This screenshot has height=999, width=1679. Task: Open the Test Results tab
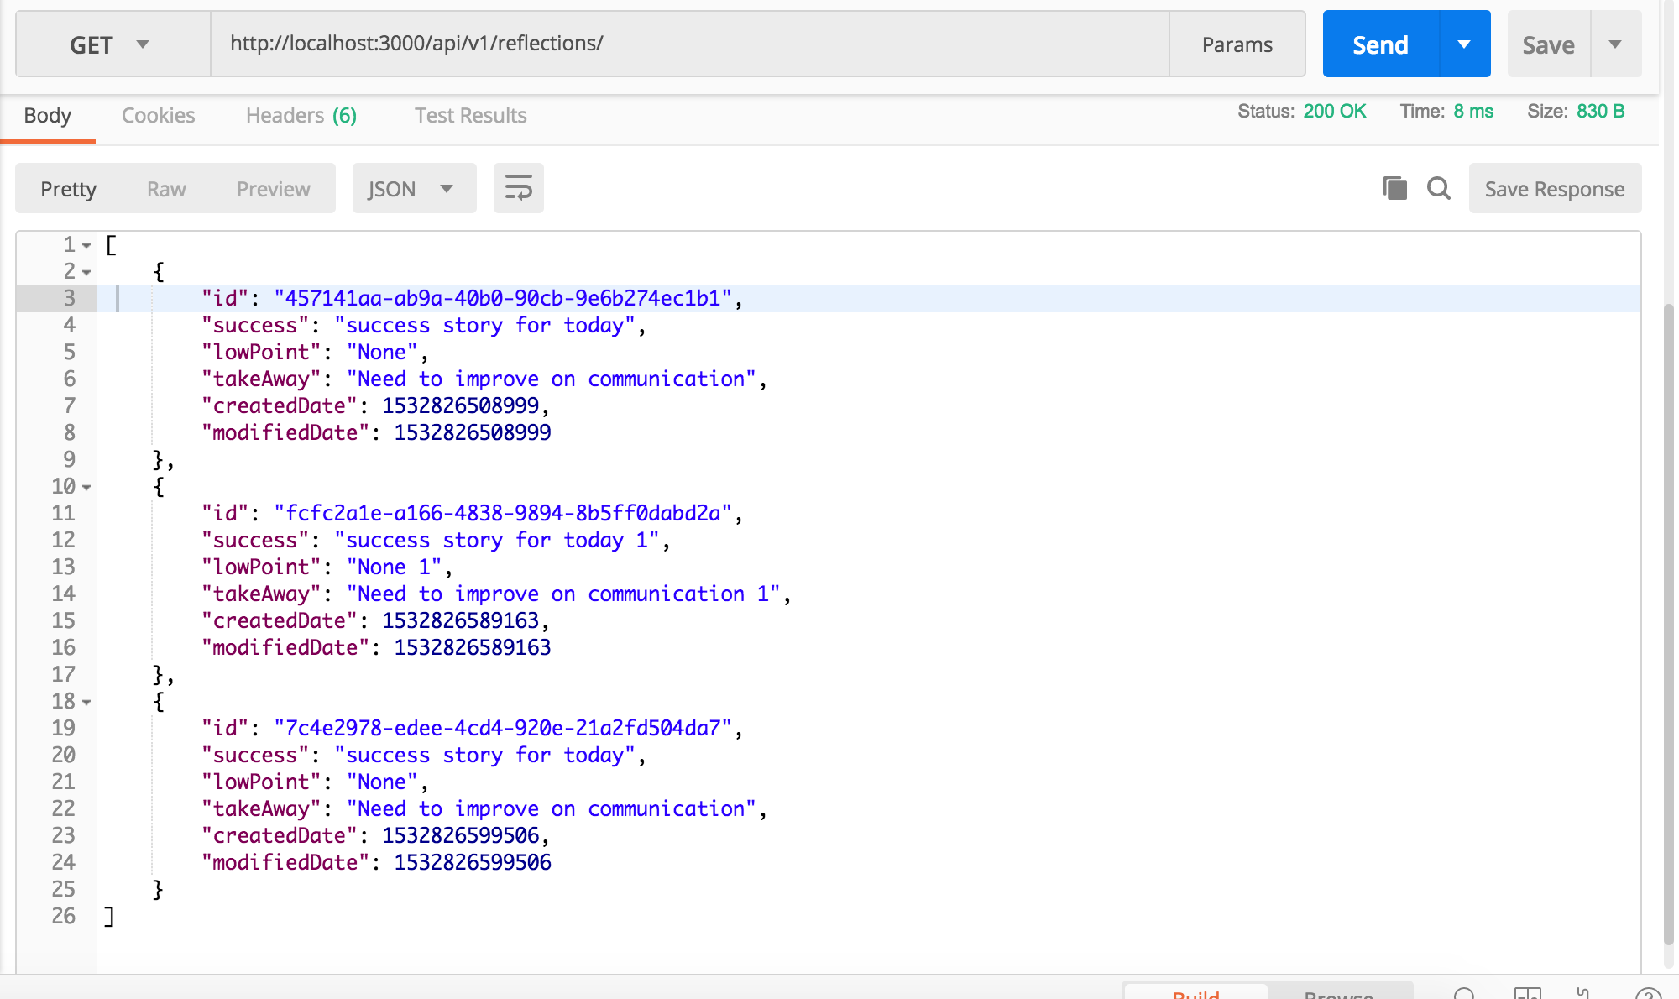[470, 115]
